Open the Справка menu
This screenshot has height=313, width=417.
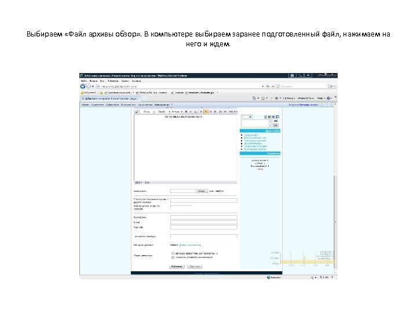click(137, 81)
